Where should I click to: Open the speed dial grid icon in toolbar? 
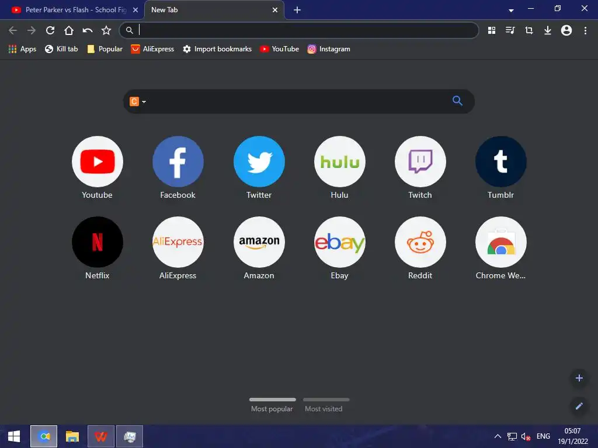click(492, 30)
